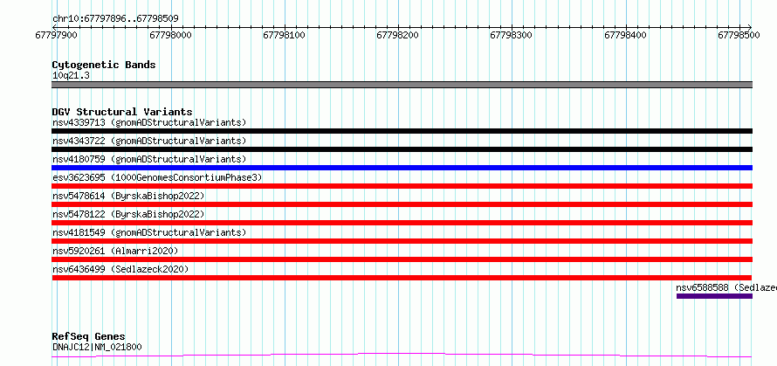This screenshot has width=777, height=366.
Task: Open the nsv5478614 (ByrskaBishop2022) label
Action: tap(128, 196)
